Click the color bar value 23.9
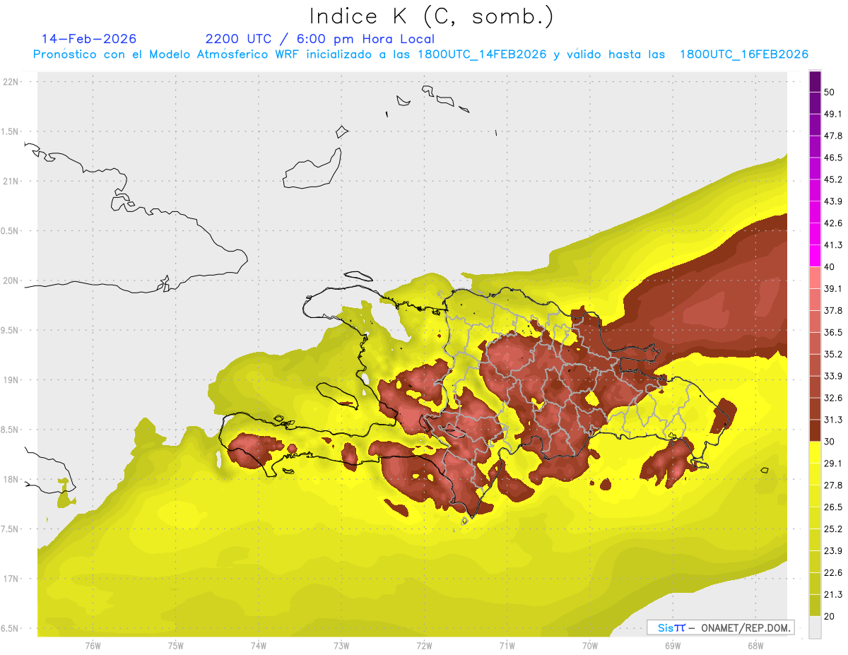 tap(833, 551)
